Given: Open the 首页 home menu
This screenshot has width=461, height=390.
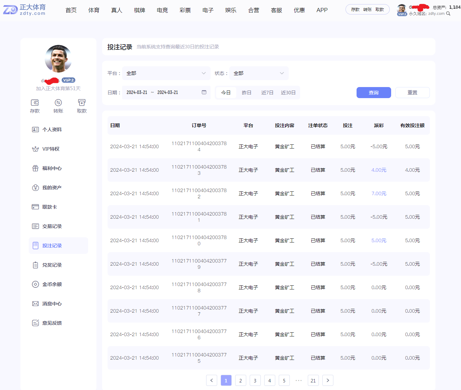Looking at the screenshot, I should (71, 10).
